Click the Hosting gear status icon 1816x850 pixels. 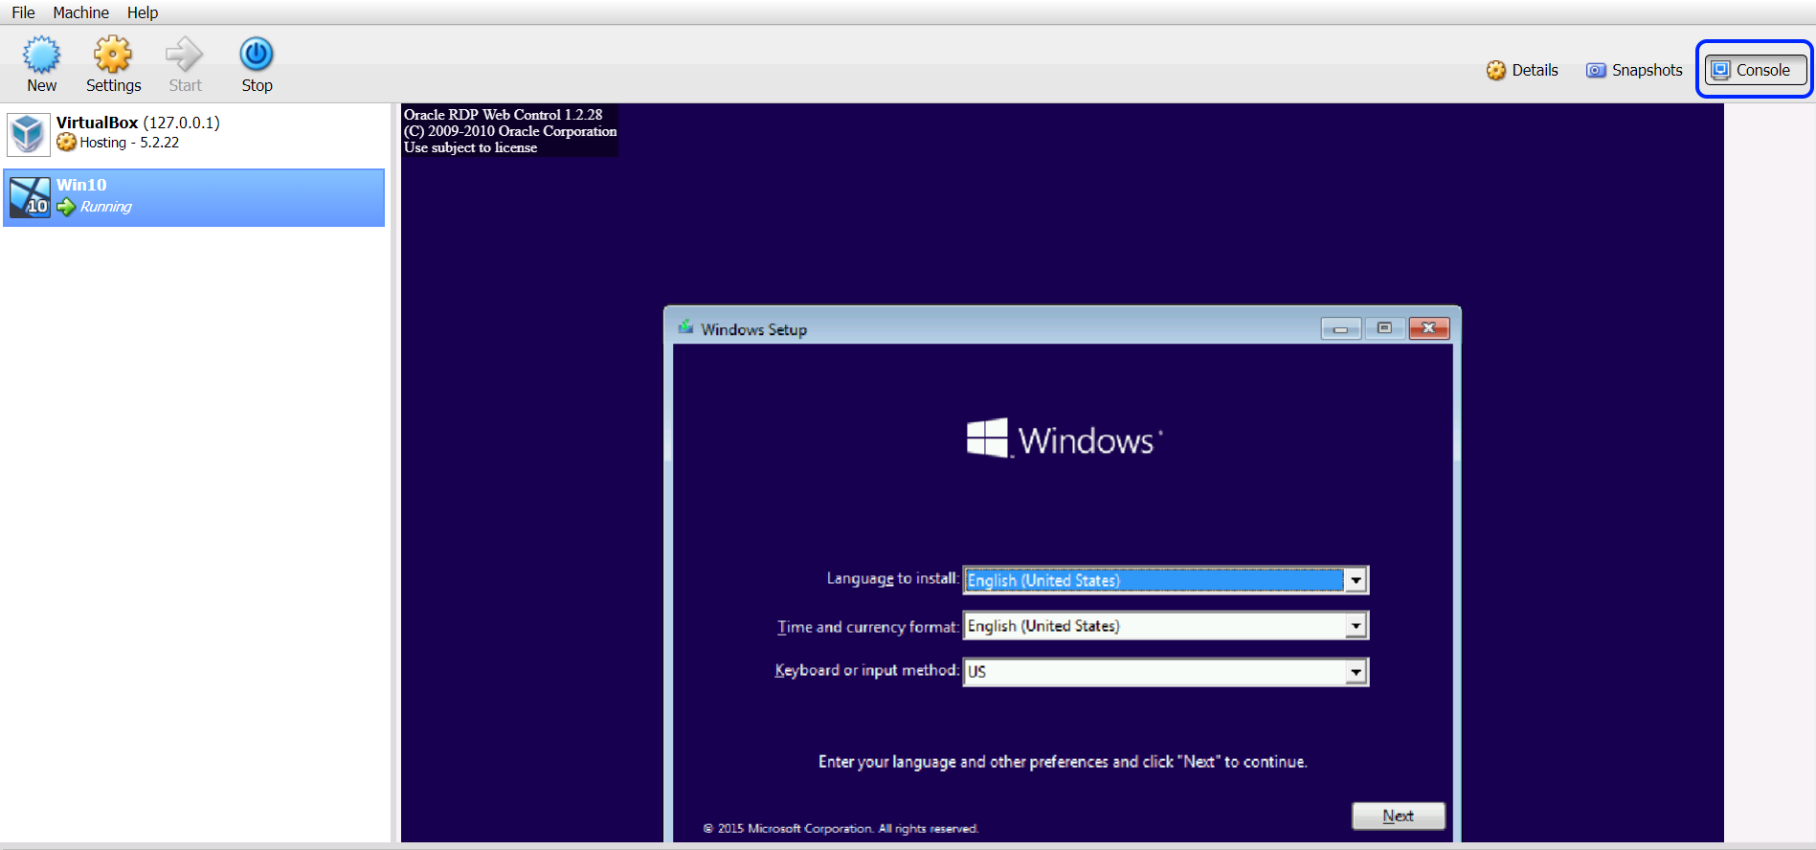(66, 143)
